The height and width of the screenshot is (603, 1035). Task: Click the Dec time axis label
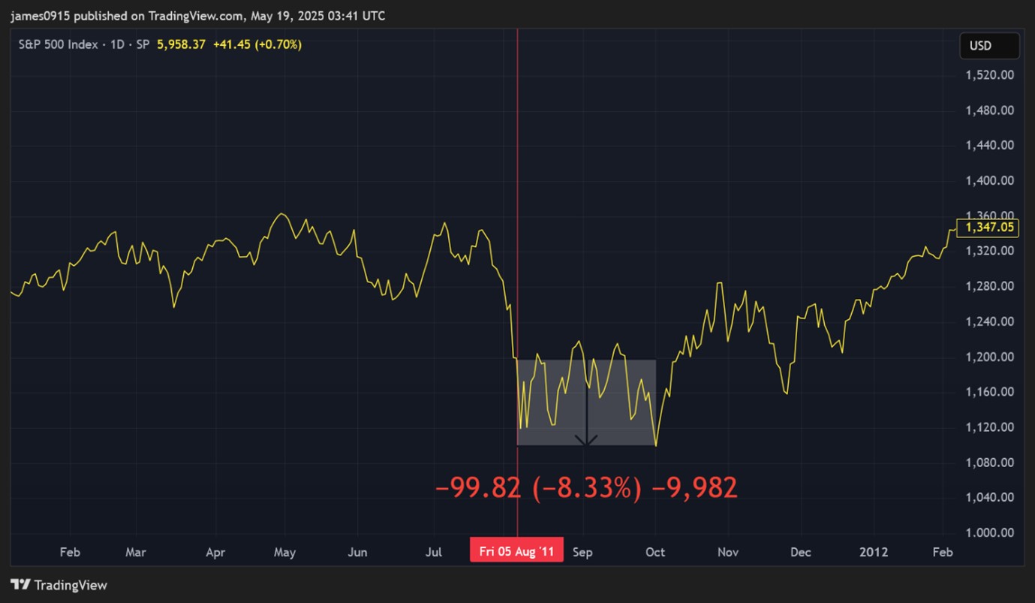tap(801, 552)
